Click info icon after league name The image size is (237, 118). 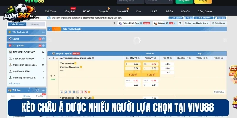tap(93, 58)
